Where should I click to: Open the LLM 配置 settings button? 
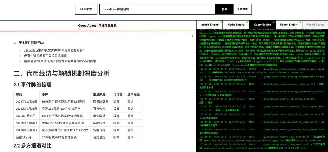pyautogui.click(x=86, y=9)
